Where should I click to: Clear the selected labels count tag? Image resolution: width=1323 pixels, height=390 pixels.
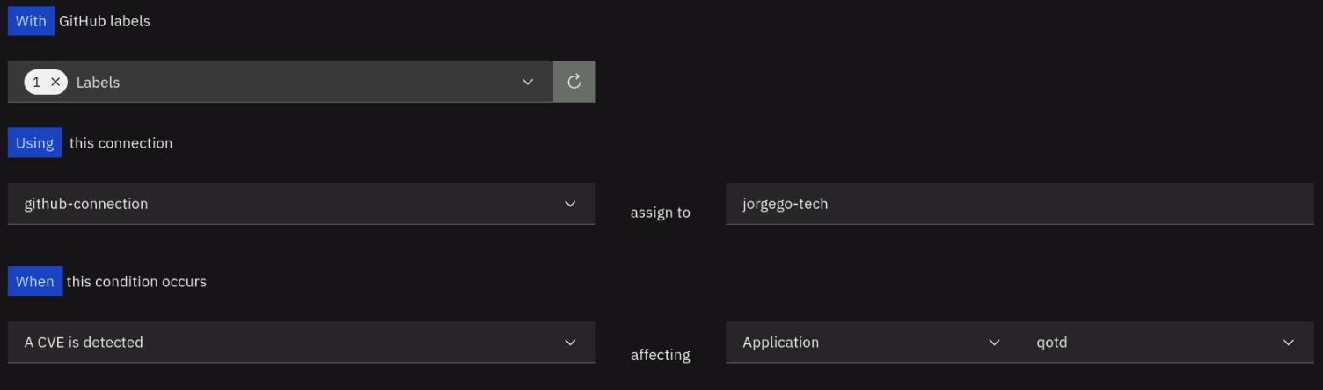(x=55, y=82)
